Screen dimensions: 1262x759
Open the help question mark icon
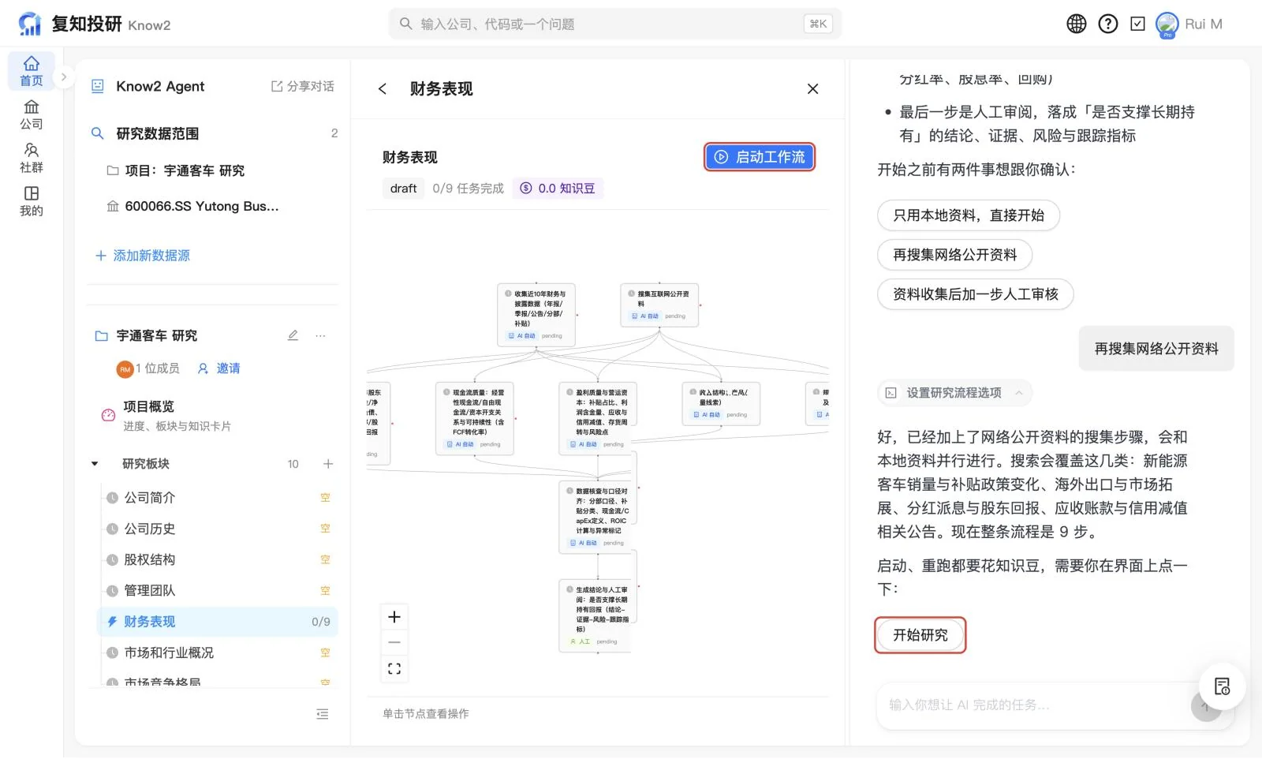(x=1107, y=24)
